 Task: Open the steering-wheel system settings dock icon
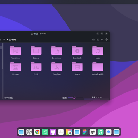[x=29, y=132]
